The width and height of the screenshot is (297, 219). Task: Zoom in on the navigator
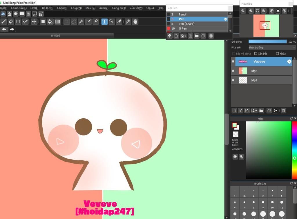251,11
